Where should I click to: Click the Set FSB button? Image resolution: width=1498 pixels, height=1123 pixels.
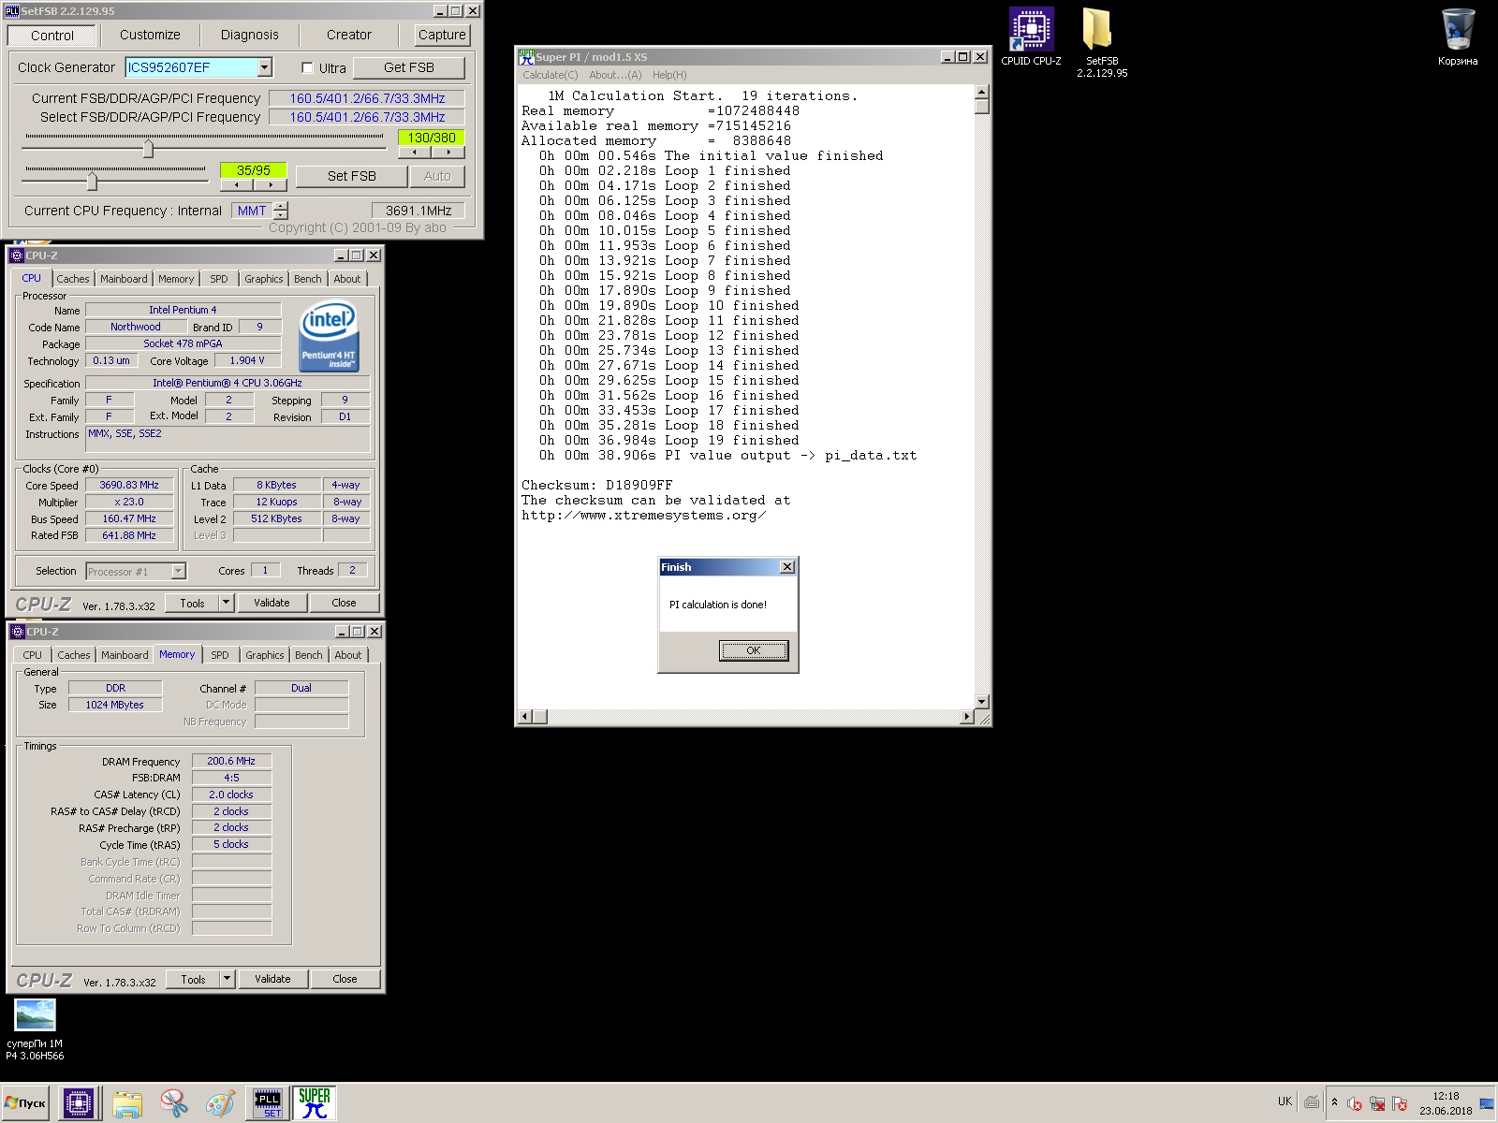(x=352, y=176)
